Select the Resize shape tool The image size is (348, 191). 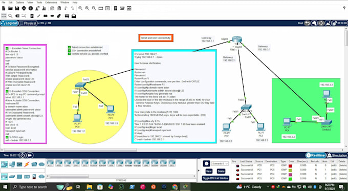click(x=24, y=16)
